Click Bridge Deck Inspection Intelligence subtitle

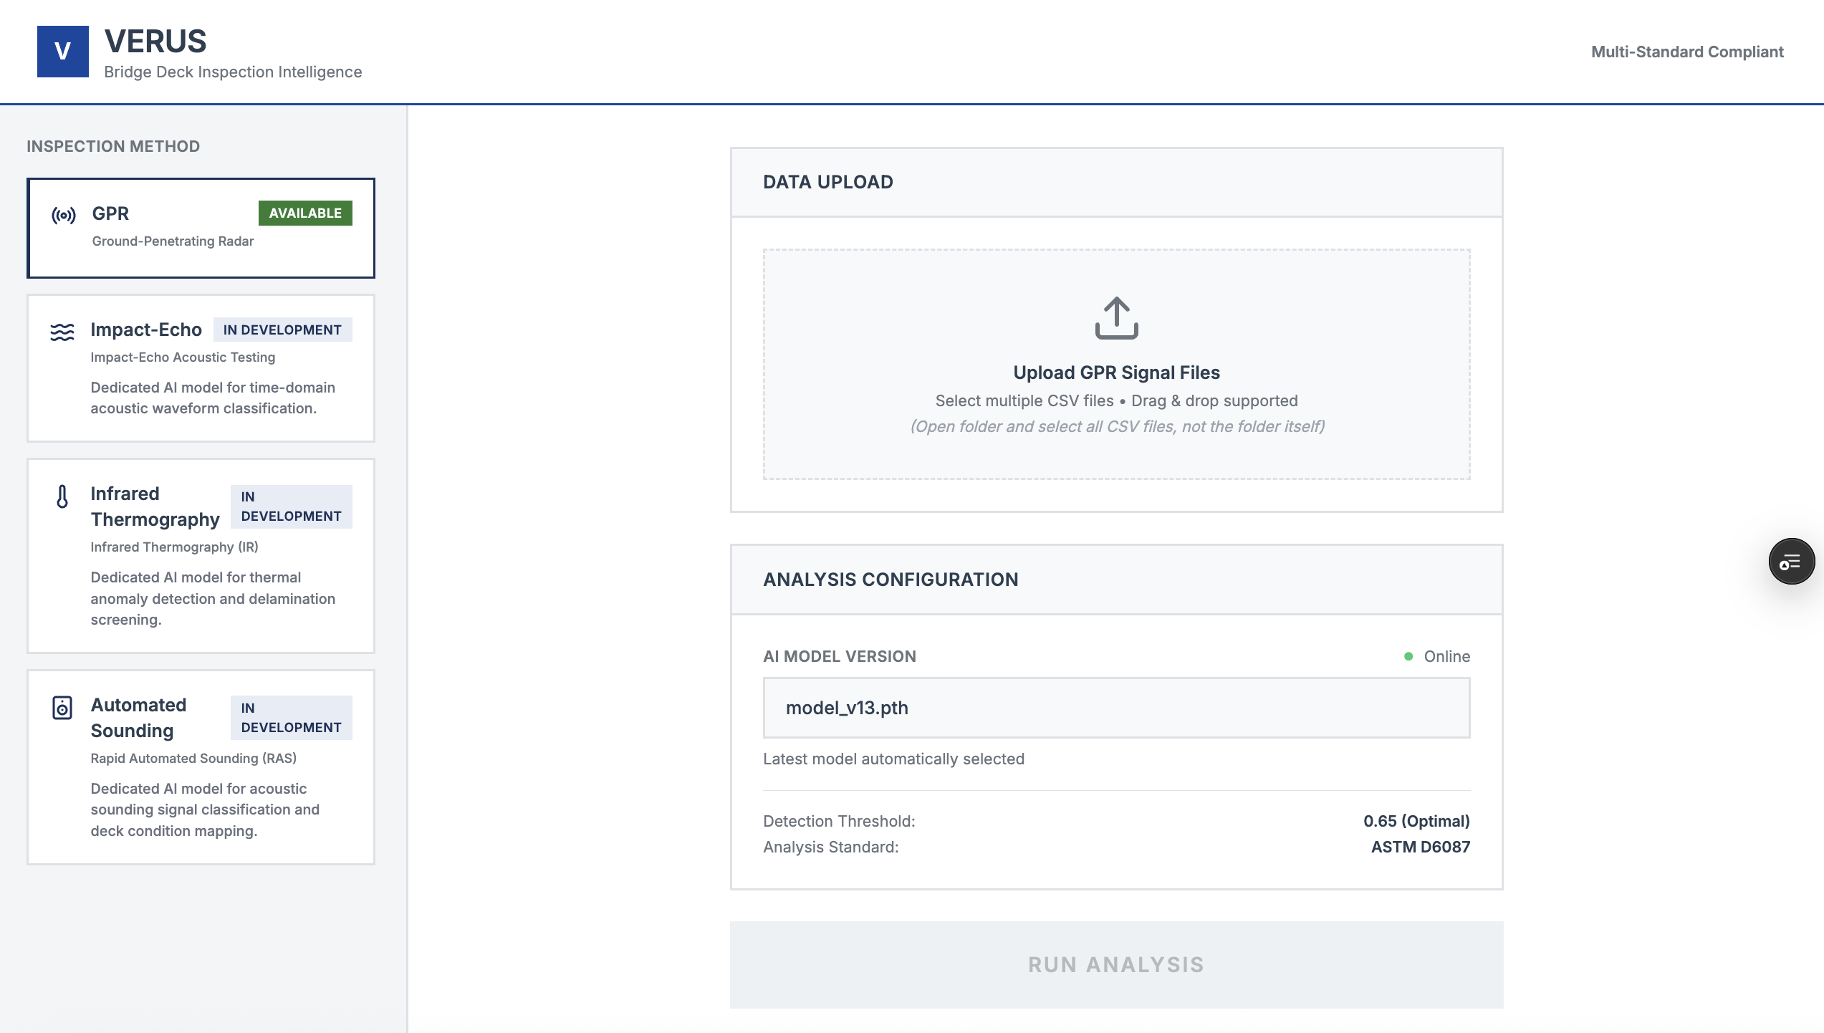click(x=233, y=72)
